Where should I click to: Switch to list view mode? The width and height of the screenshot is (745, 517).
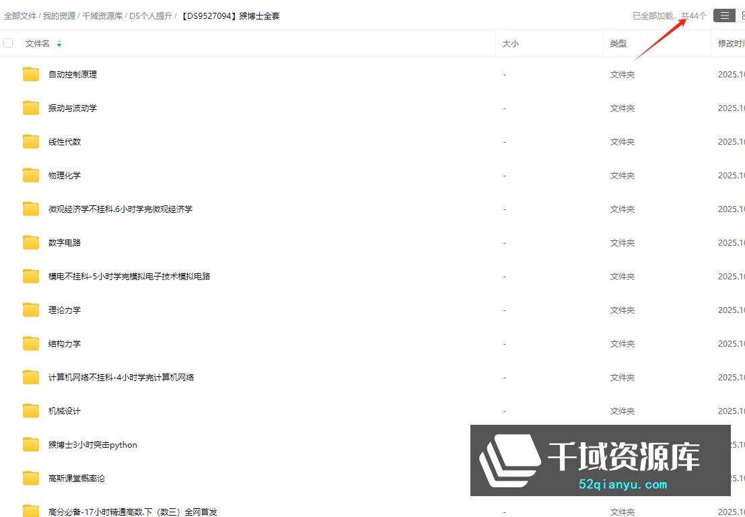tap(724, 15)
